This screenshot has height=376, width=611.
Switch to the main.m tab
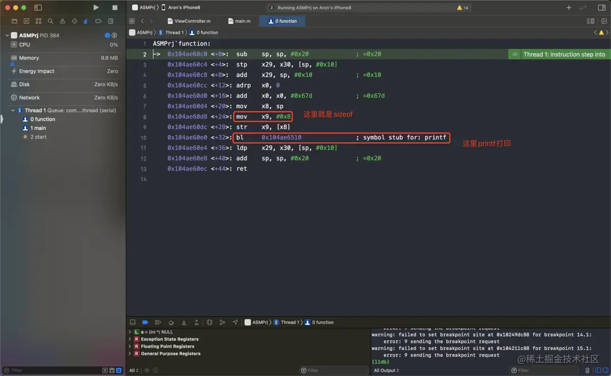(x=239, y=21)
